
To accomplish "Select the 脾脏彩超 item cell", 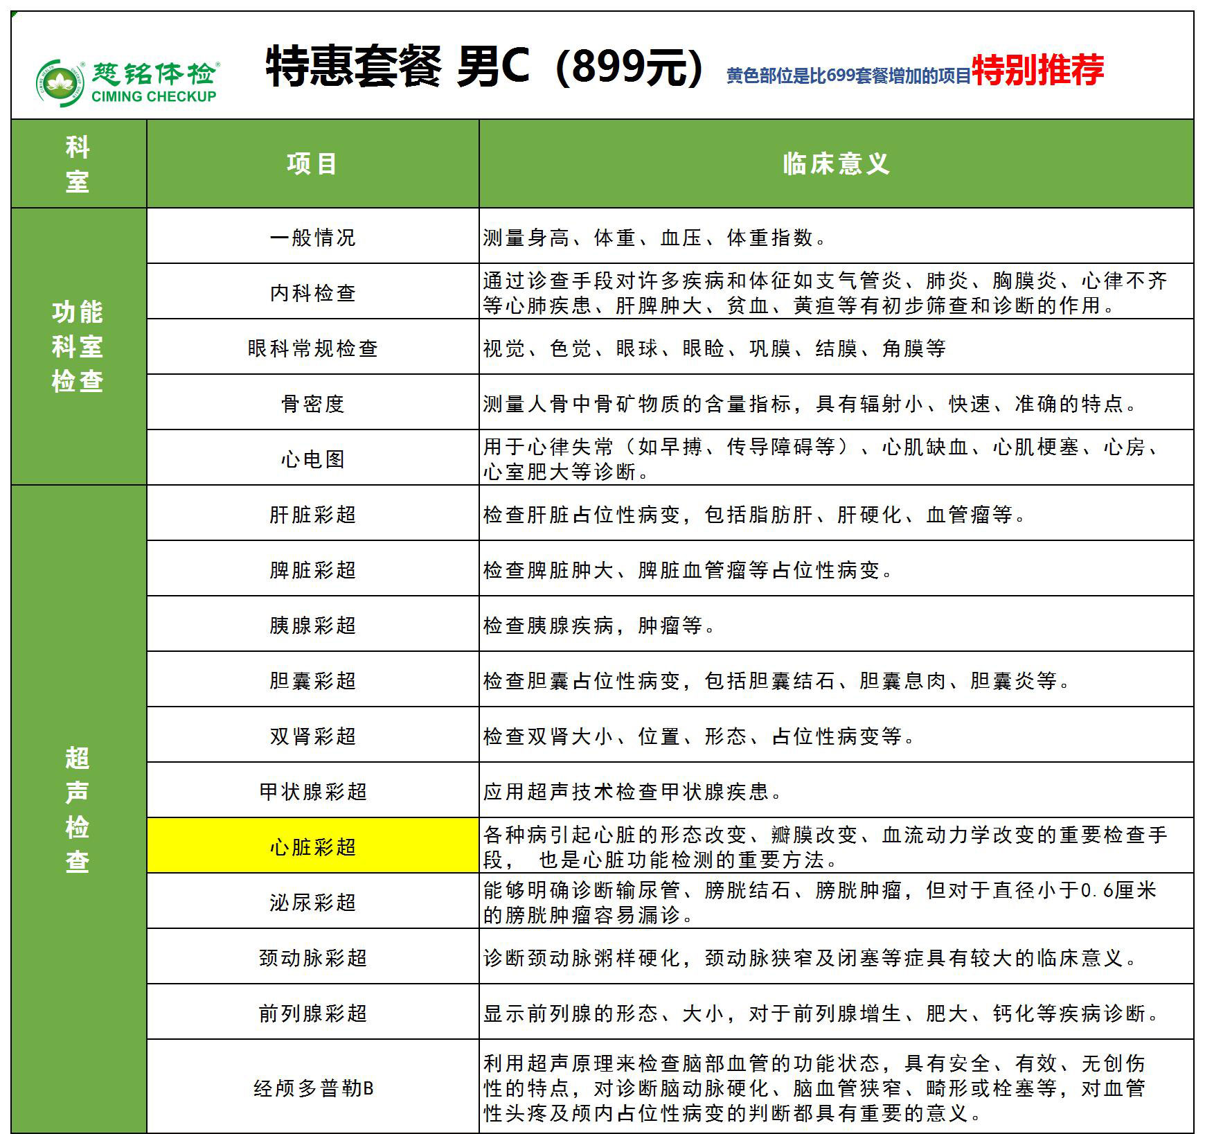I will click(x=313, y=569).
